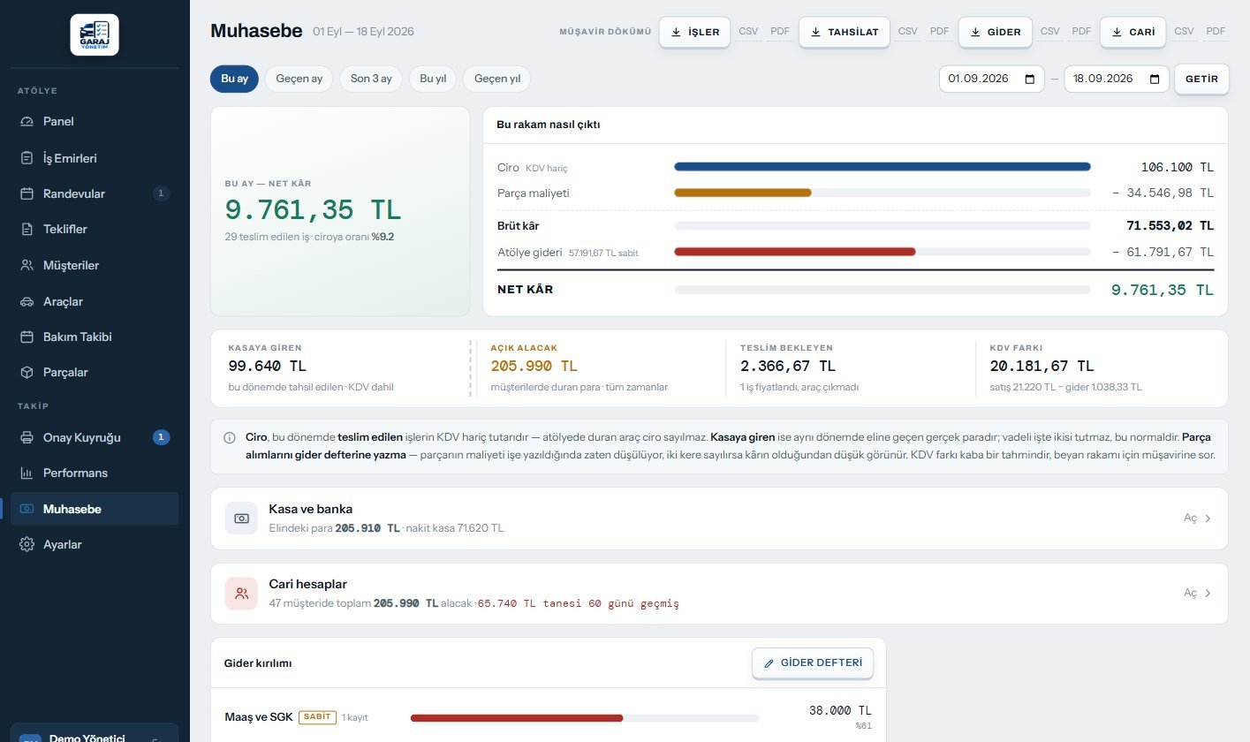Select the Geçen ay period filter

(299, 79)
